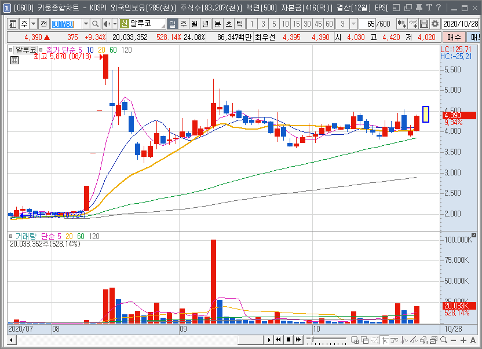This screenshot has height=349, width=482.
Task: Click the add indicator line icon
Action: [x=413, y=24]
